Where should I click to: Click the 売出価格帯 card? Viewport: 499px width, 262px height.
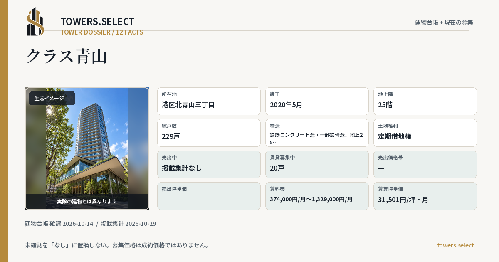click(x=425, y=164)
